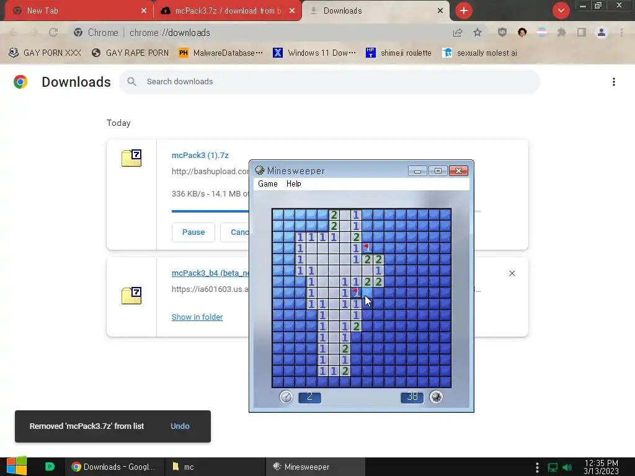Reload the page with the refresh icon

53,32
